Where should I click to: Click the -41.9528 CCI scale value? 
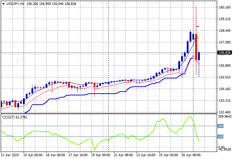(x=225, y=149)
